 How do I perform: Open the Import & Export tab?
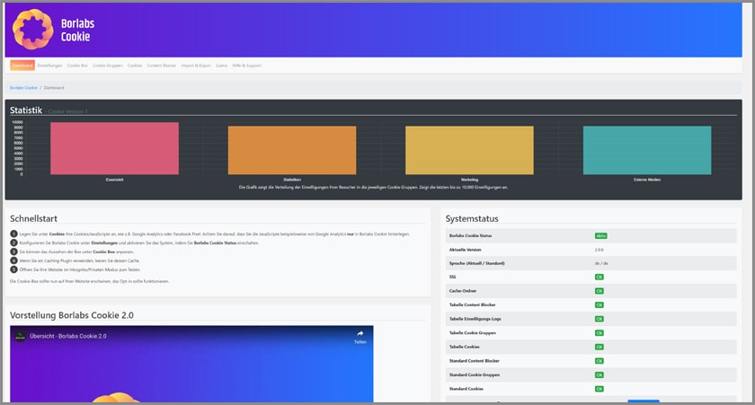click(x=196, y=66)
